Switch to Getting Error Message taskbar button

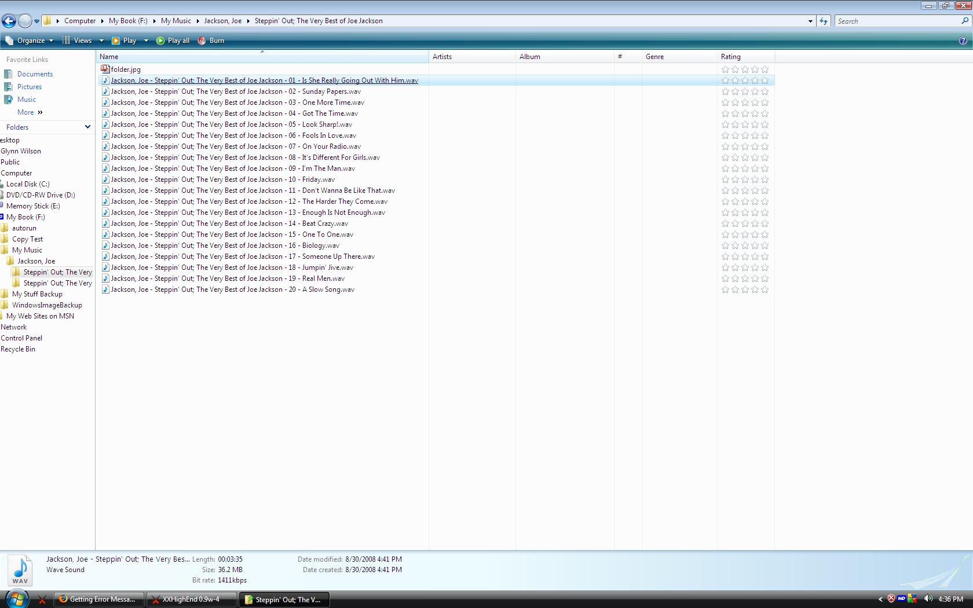coord(99,599)
